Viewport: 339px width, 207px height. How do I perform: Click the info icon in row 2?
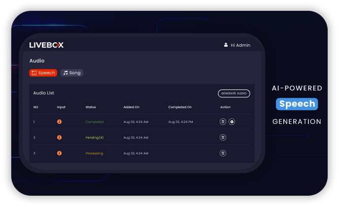click(59, 137)
